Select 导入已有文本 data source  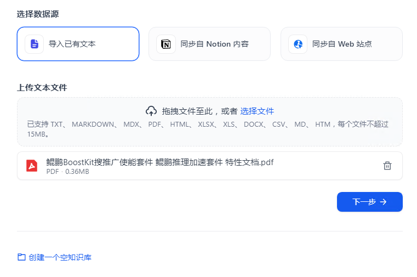pyautogui.click(x=78, y=44)
